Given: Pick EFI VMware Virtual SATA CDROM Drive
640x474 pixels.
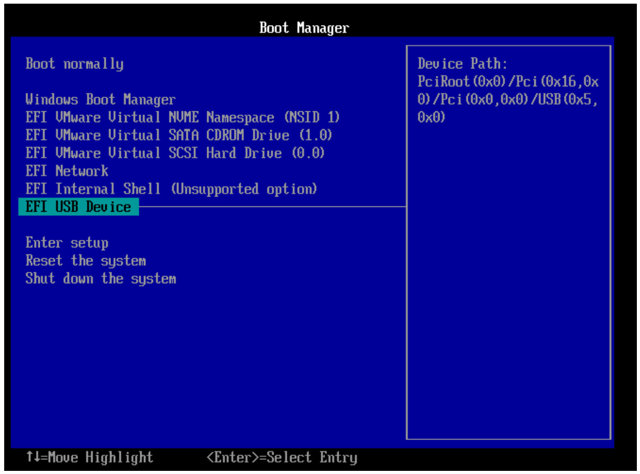Looking at the screenshot, I should (179, 135).
